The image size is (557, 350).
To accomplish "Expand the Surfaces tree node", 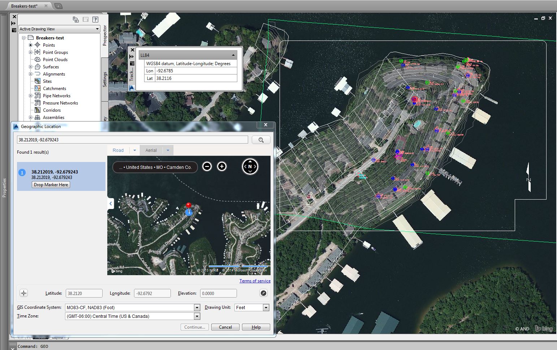I will coord(31,67).
